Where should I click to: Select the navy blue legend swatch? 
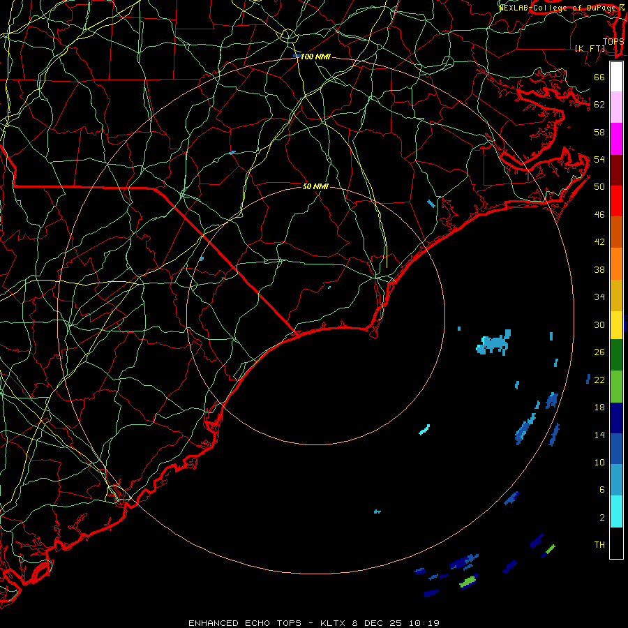click(616, 418)
